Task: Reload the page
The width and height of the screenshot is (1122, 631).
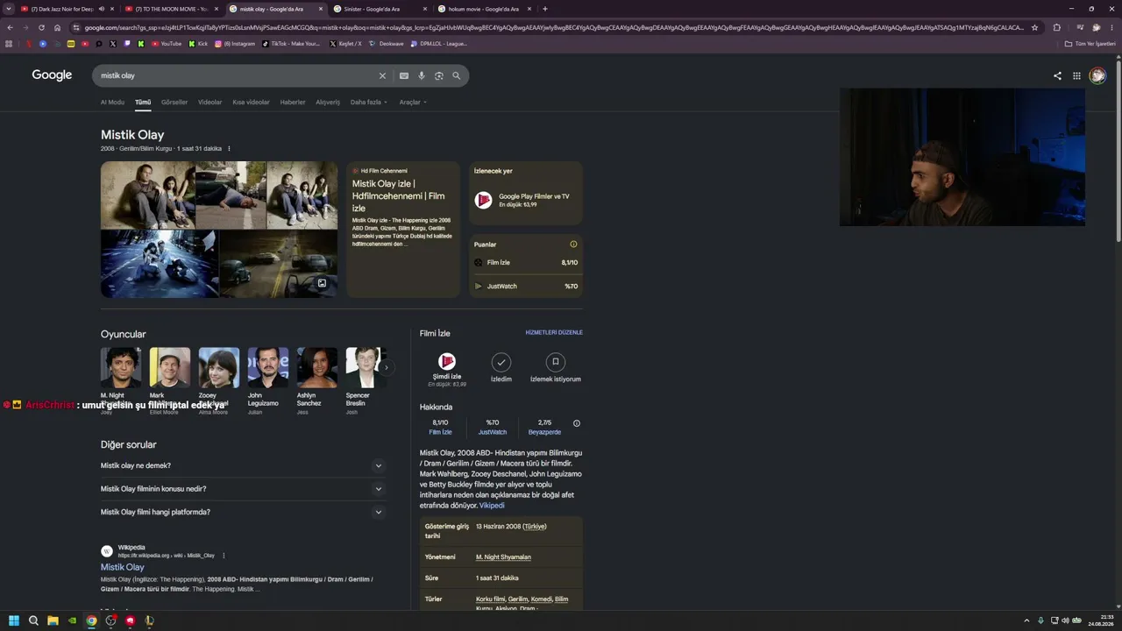Action: (41, 27)
